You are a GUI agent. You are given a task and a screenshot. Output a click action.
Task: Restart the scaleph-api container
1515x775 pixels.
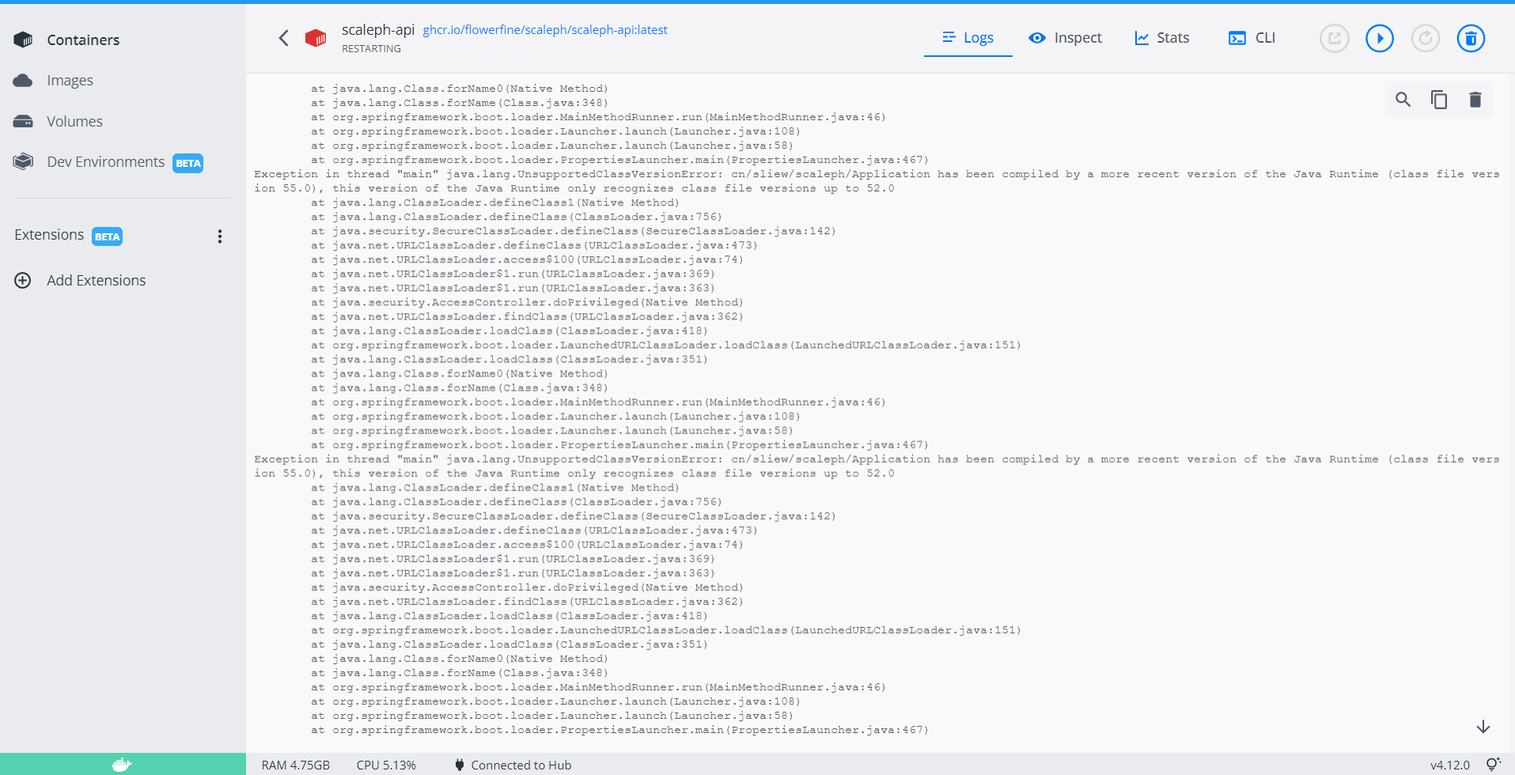(x=1425, y=37)
